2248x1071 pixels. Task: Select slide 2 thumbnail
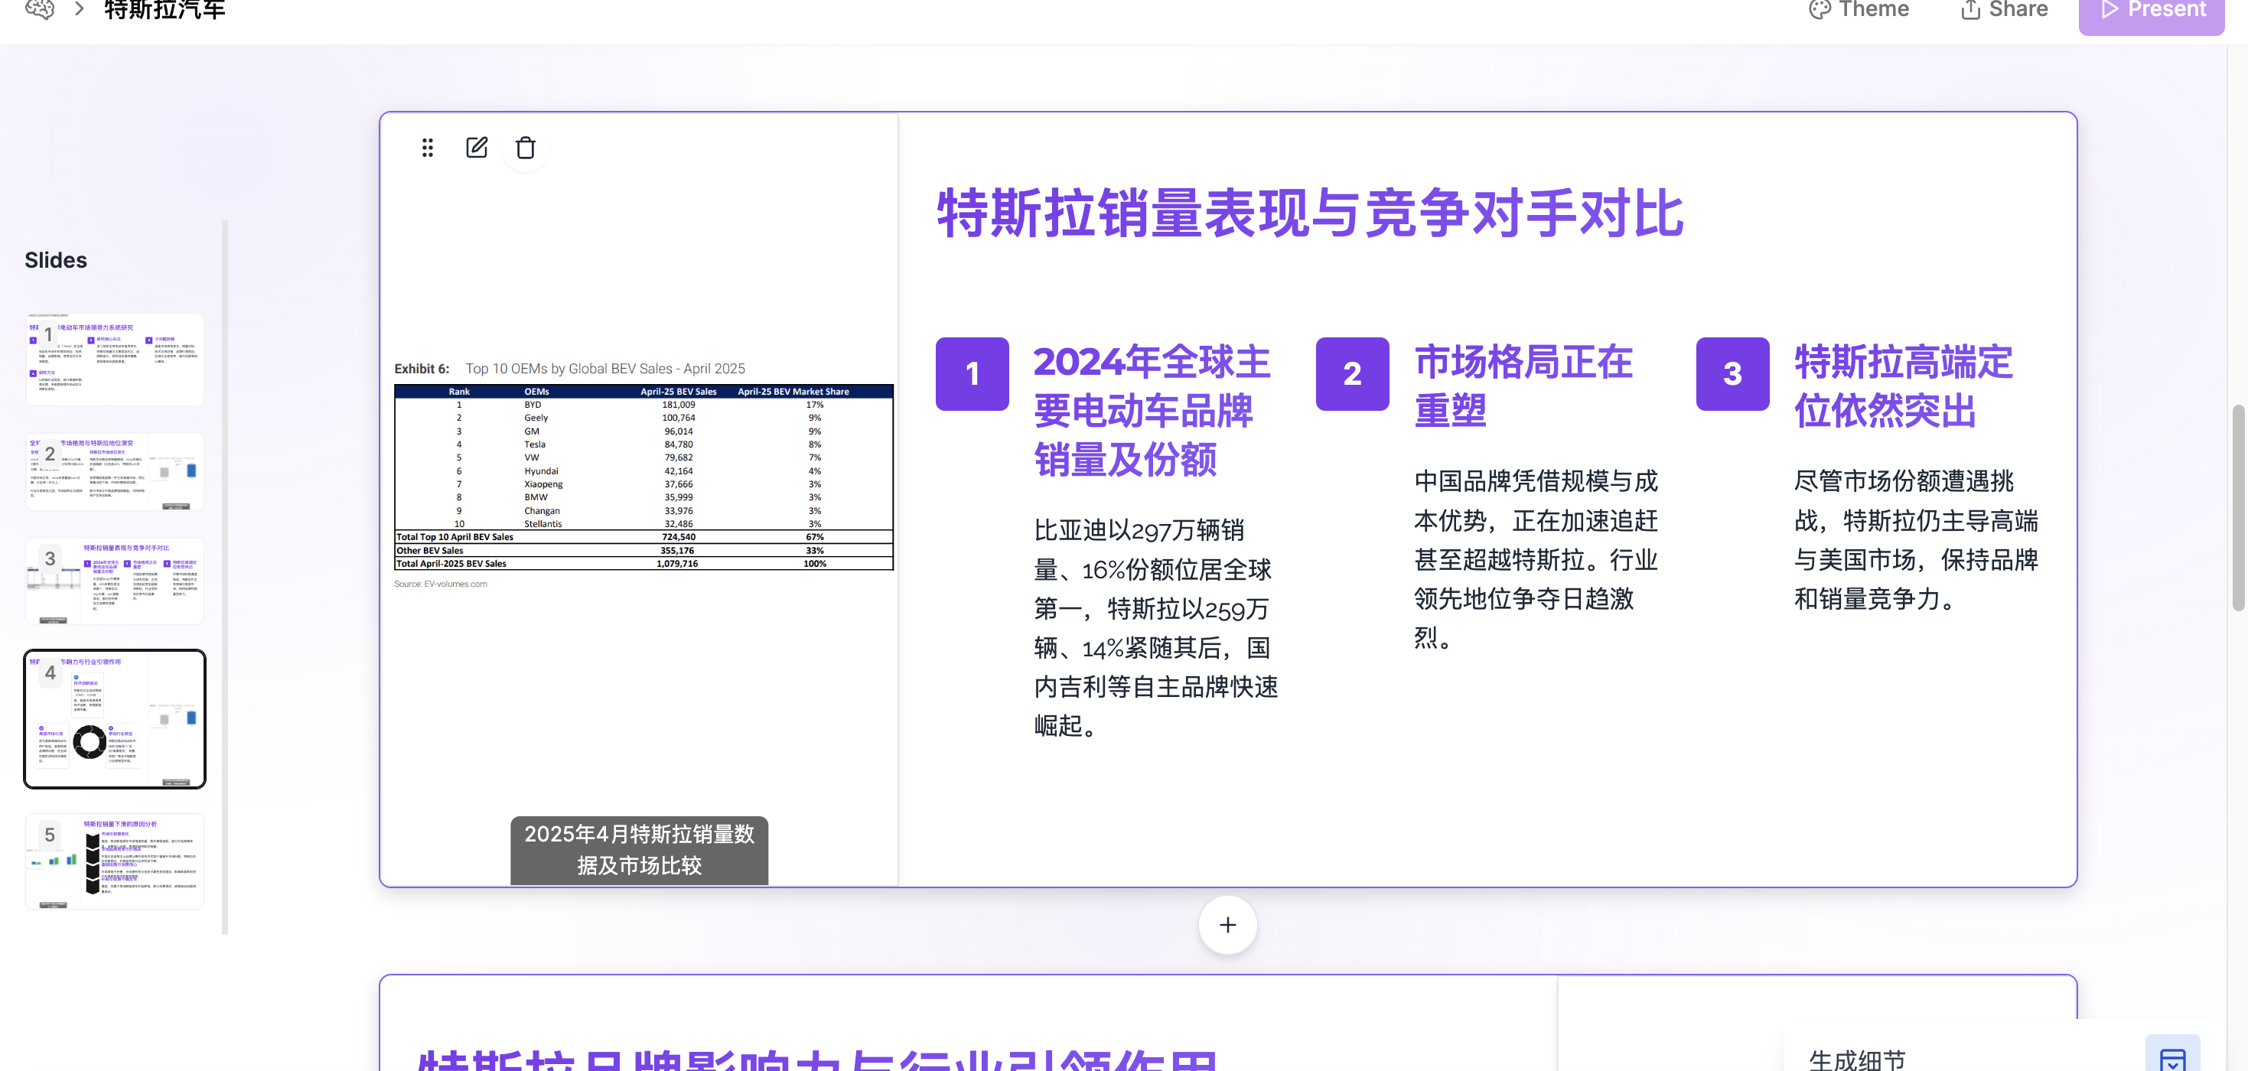tap(114, 472)
